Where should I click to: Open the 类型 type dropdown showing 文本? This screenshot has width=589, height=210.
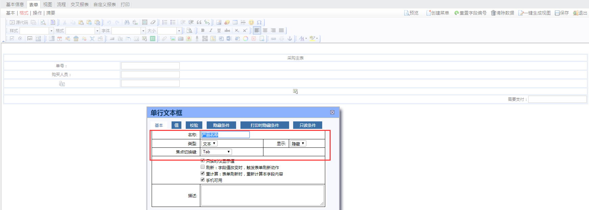[x=209, y=144]
